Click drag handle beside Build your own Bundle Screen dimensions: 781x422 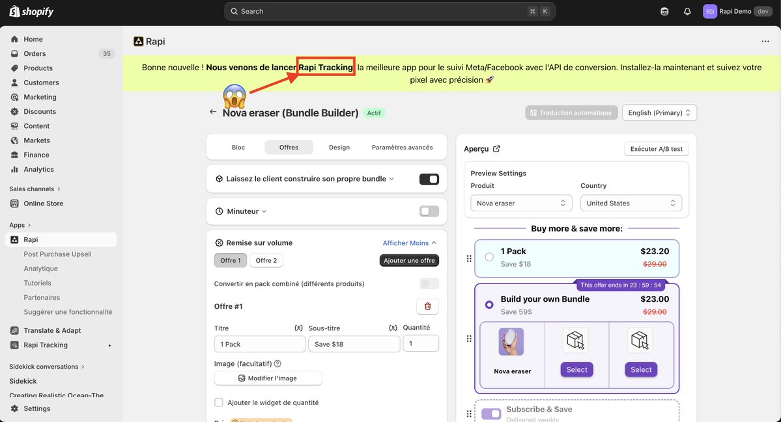[x=469, y=339]
